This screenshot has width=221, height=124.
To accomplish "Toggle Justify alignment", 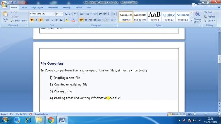I will coord(95,20).
